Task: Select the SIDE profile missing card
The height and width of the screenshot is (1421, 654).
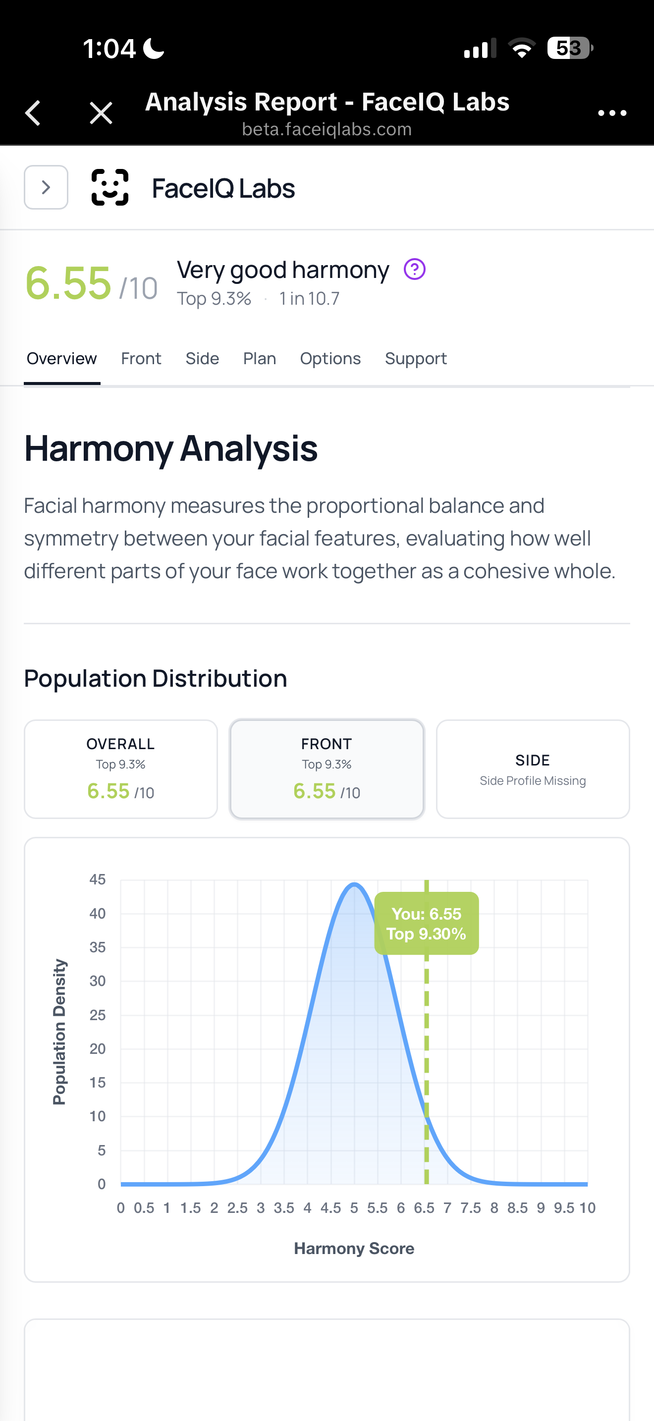Action: tap(533, 769)
